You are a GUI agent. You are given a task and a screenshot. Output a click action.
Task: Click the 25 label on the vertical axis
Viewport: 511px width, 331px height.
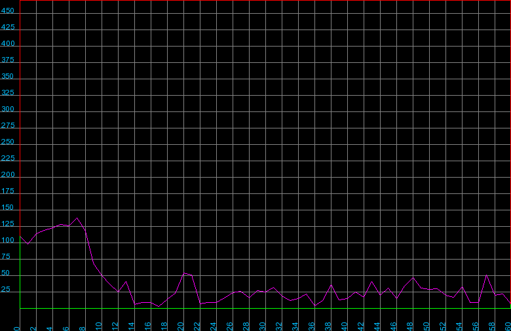(x=6, y=289)
